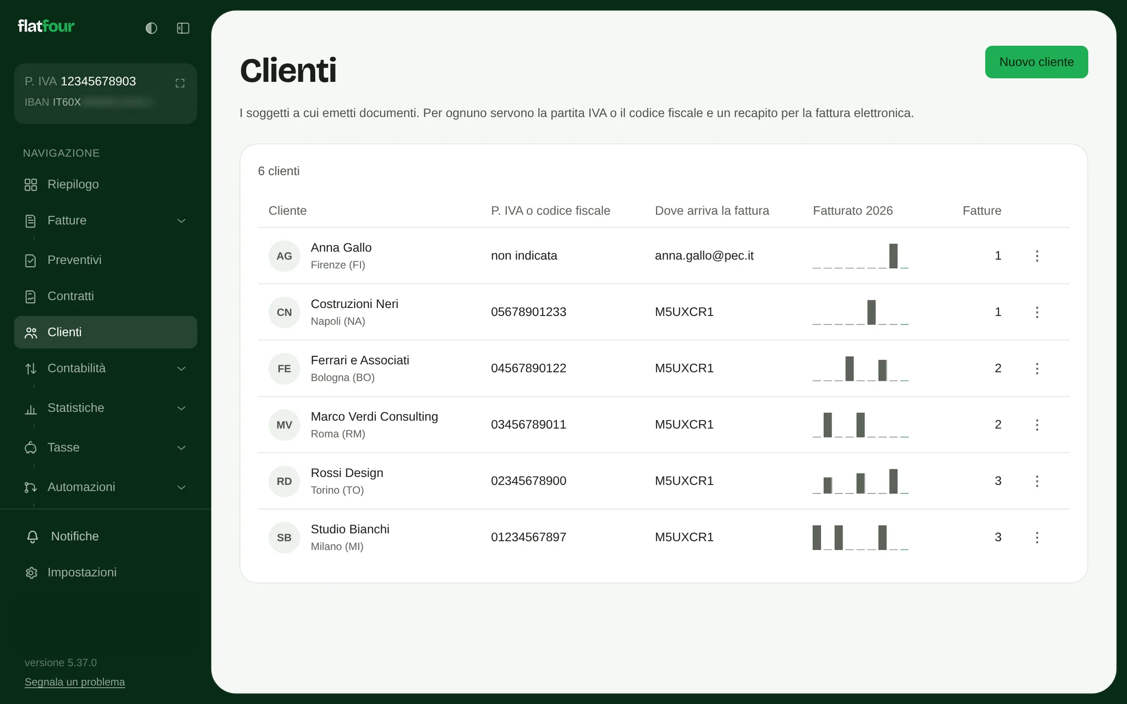Open the actions menu for Rossi Design
1127x704 pixels.
click(x=1037, y=481)
